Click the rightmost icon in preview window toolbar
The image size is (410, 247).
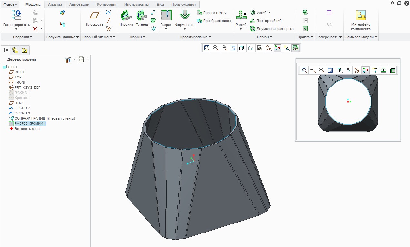[392, 70]
